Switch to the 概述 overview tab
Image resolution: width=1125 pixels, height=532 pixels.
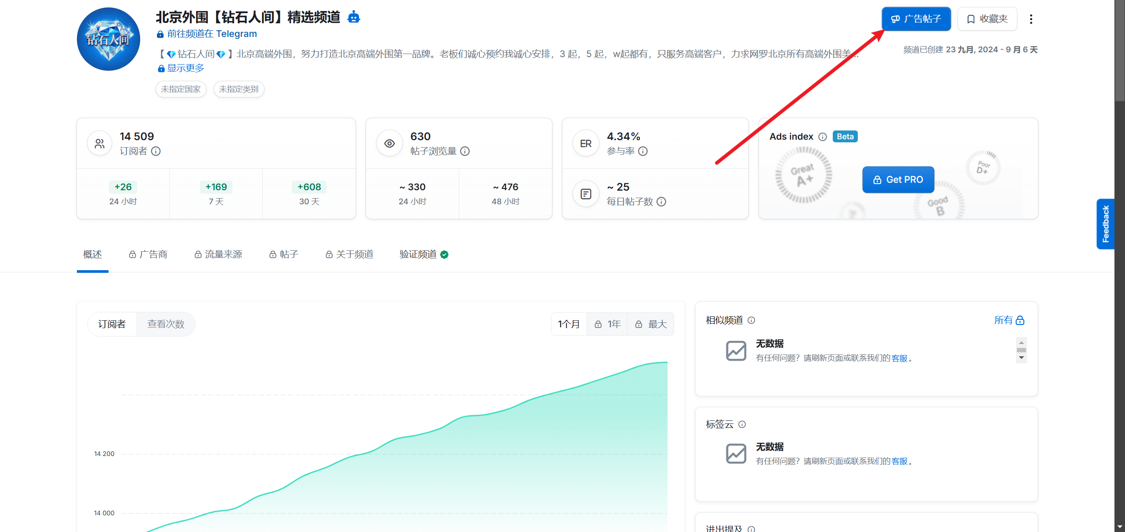pyautogui.click(x=92, y=254)
